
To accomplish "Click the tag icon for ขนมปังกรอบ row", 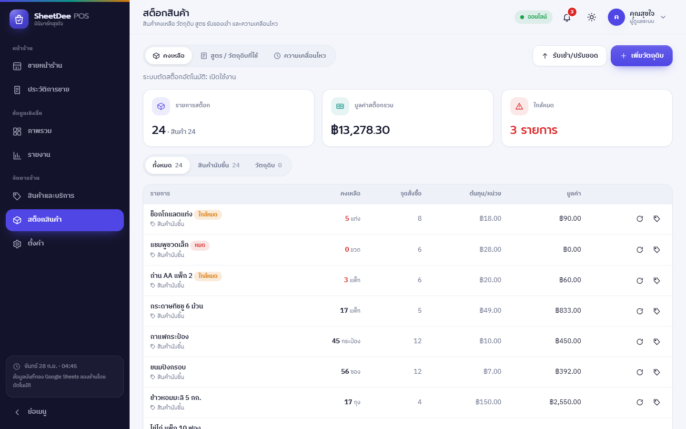I will (x=657, y=372).
